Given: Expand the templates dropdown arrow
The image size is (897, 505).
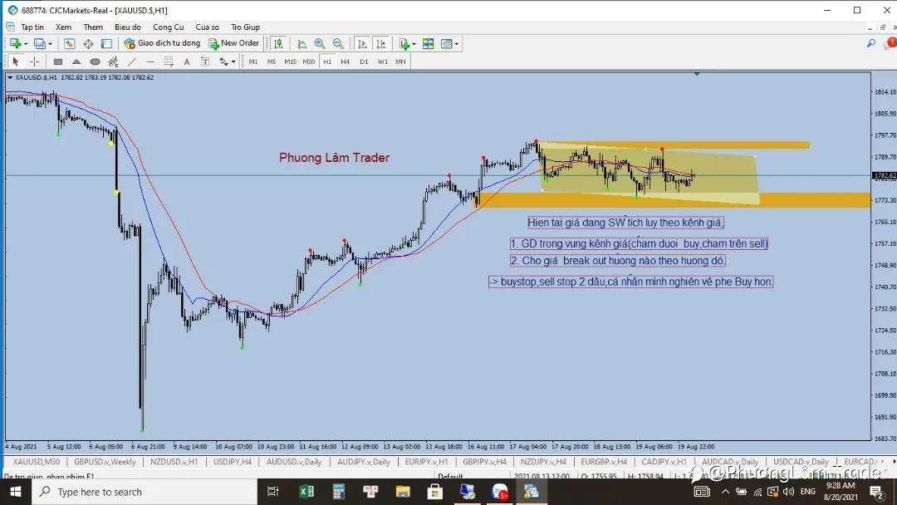Looking at the screenshot, I should [x=457, y=44].
